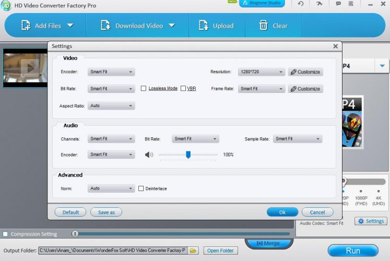Open the video Bit Rate dropdown
Screen dimensions: 390x261
[x=111, y=89]
